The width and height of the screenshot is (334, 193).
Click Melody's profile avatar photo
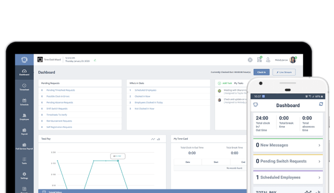(293, 60)
